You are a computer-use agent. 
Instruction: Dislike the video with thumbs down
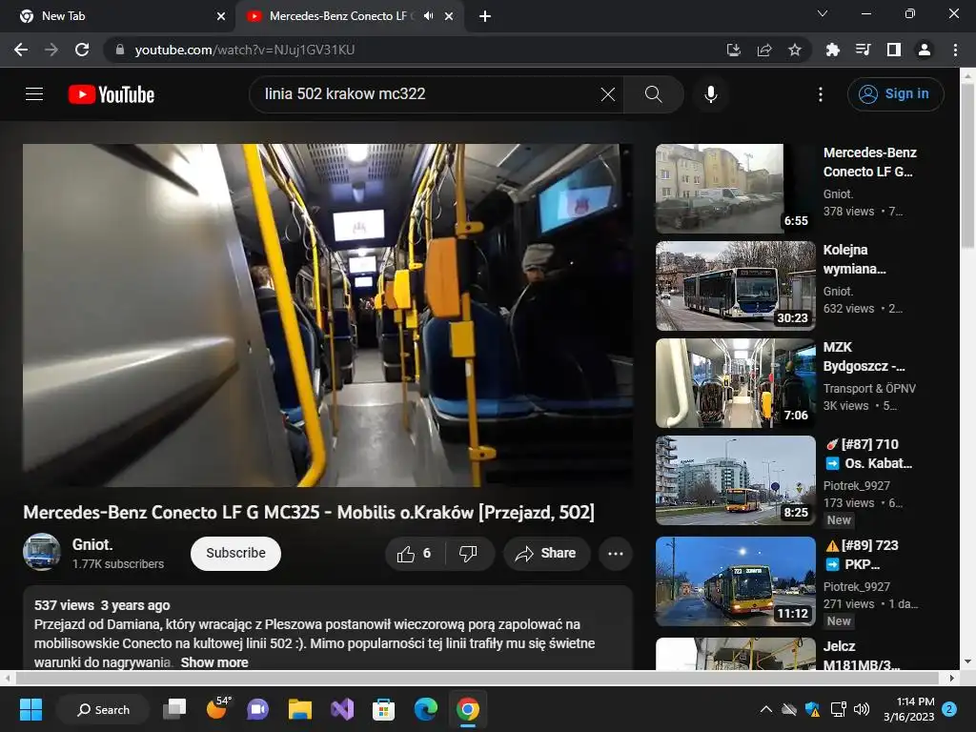pos(469,554)
